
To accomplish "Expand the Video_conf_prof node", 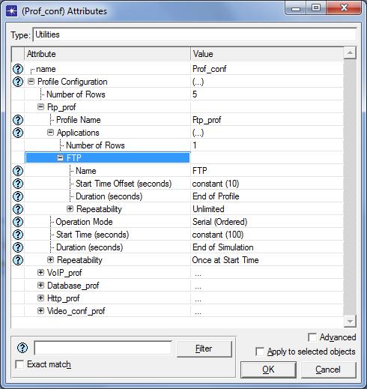I will [40, 311].
